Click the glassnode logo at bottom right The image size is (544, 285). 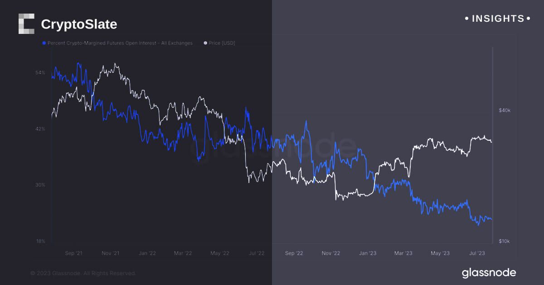click(x=489, y=273)
